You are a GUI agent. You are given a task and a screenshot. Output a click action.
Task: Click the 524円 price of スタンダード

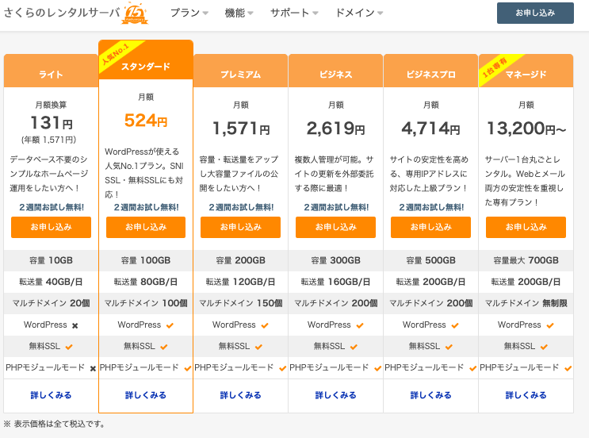(146, 121)
